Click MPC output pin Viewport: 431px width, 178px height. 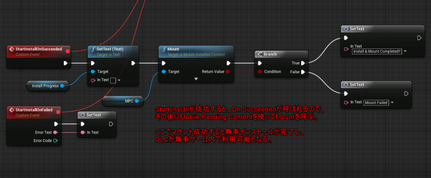[x=137, y=101]
